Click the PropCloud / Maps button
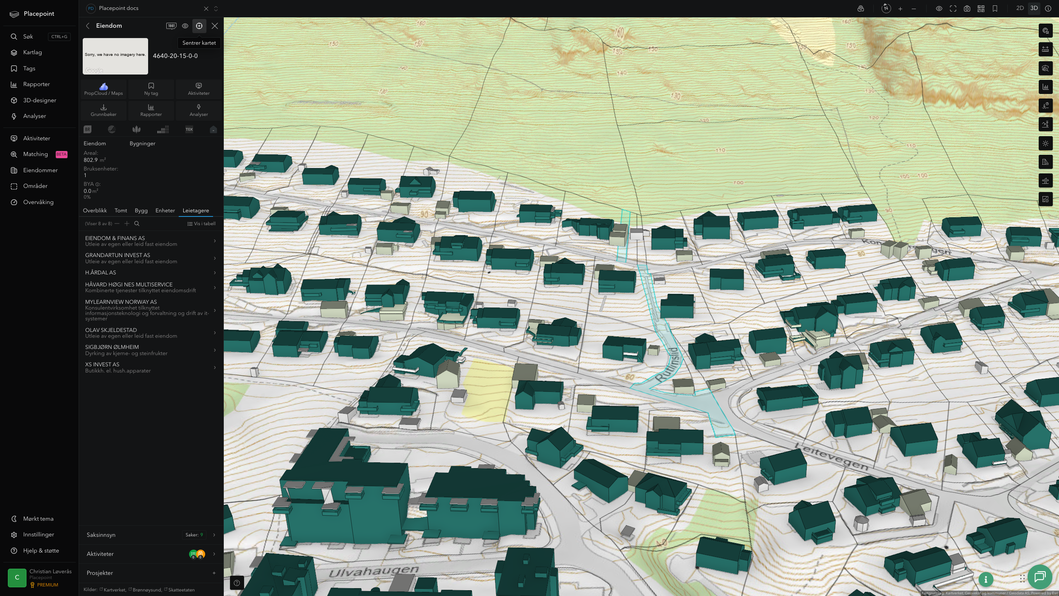This screenshot has width=1059, height=596. point(103,89)
